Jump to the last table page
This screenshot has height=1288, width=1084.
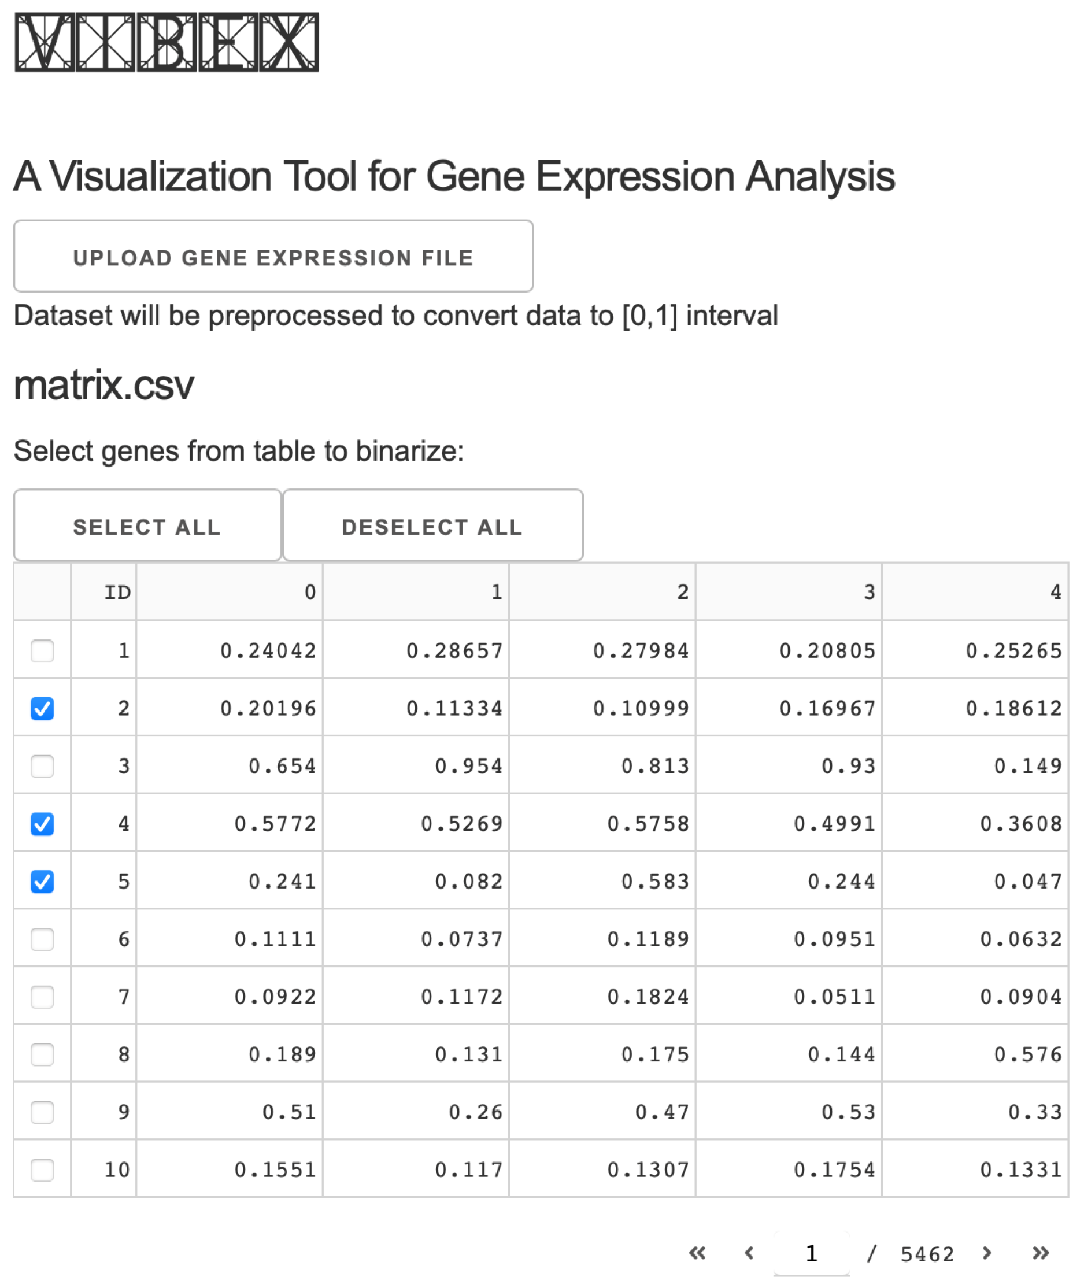tap(1039, 1252)
